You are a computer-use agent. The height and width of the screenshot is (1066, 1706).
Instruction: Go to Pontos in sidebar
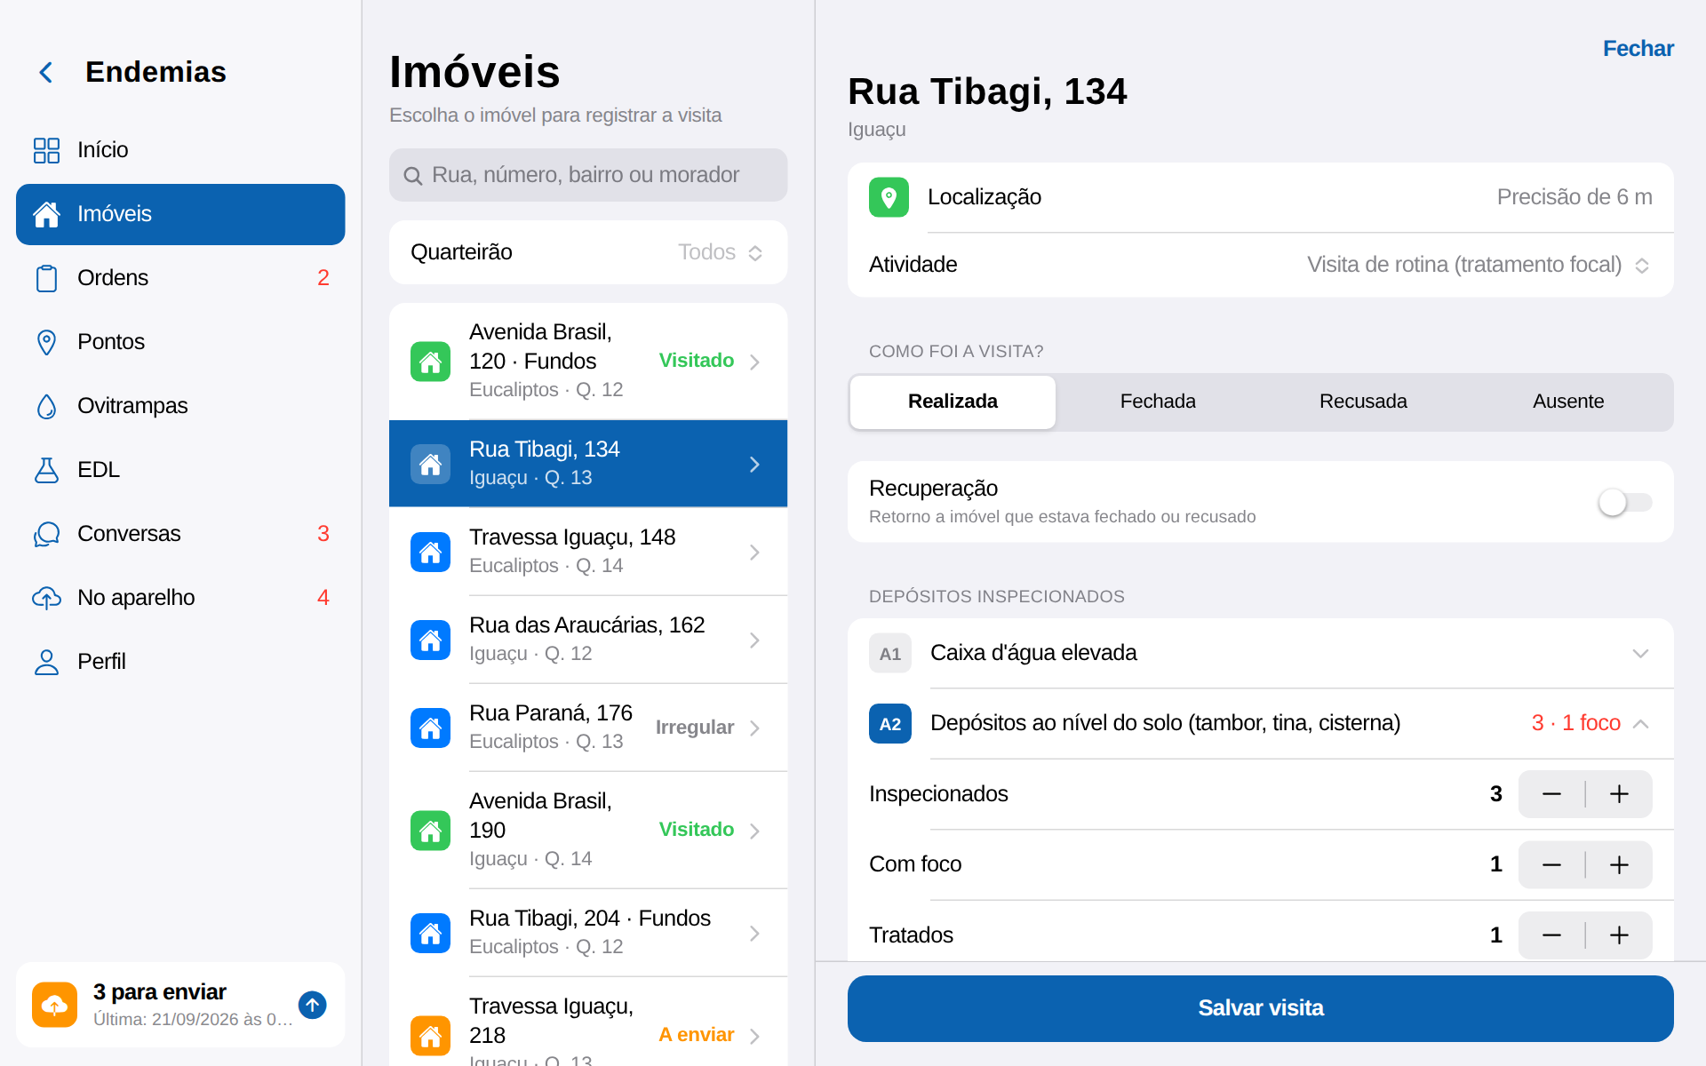pos(180,342)
